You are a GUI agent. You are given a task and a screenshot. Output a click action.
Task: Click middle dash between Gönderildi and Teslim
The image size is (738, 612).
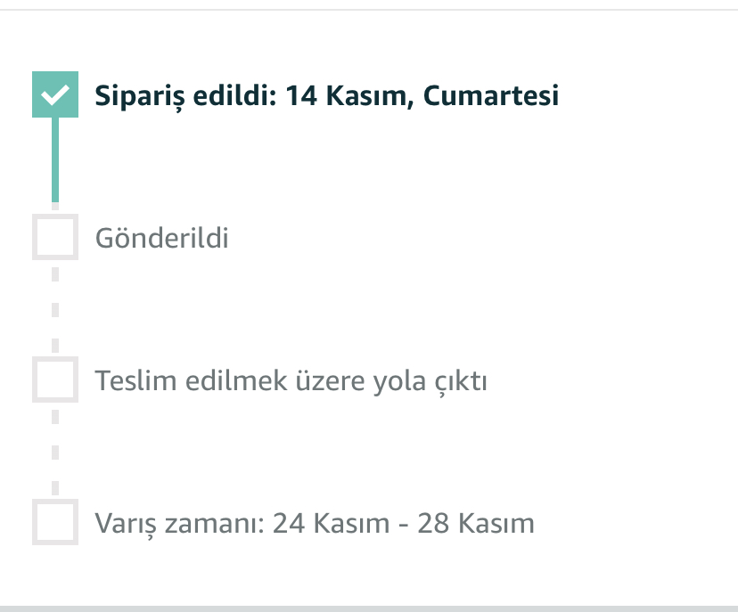pos(55,310)
